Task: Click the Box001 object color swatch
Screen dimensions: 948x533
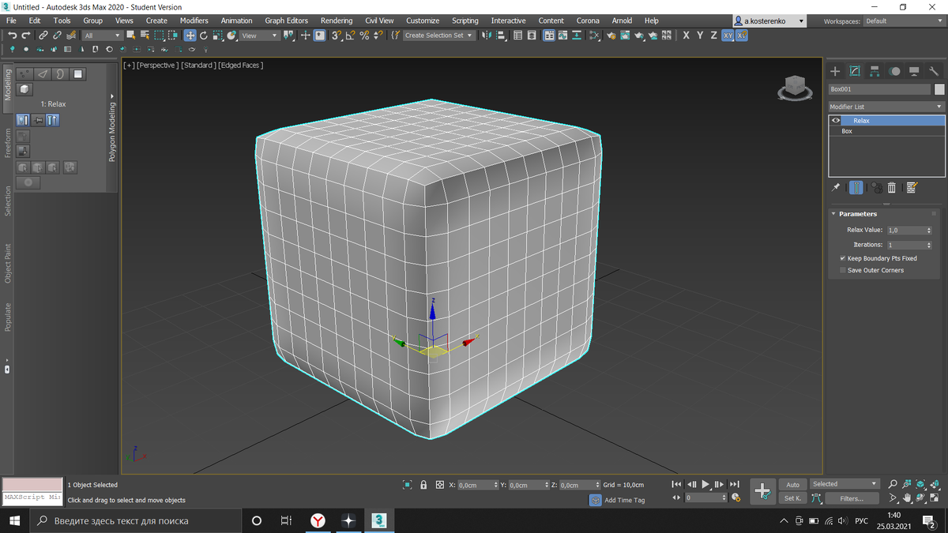Action: point(939,89)
